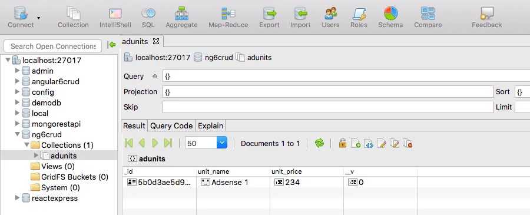
Task: Click the copy/edit documents icon
Action: pos(395,143)
